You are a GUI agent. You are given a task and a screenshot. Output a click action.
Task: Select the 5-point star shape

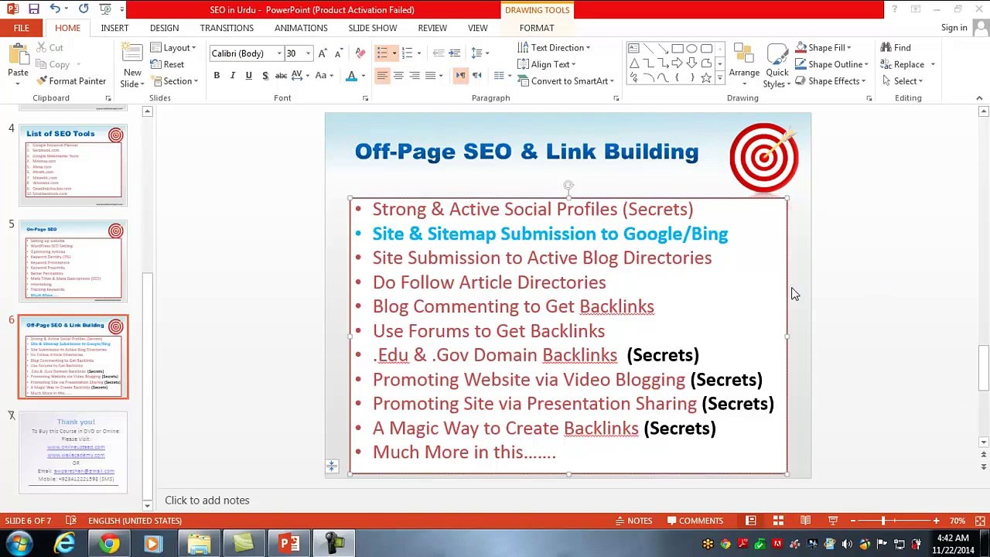pos(706,78)
